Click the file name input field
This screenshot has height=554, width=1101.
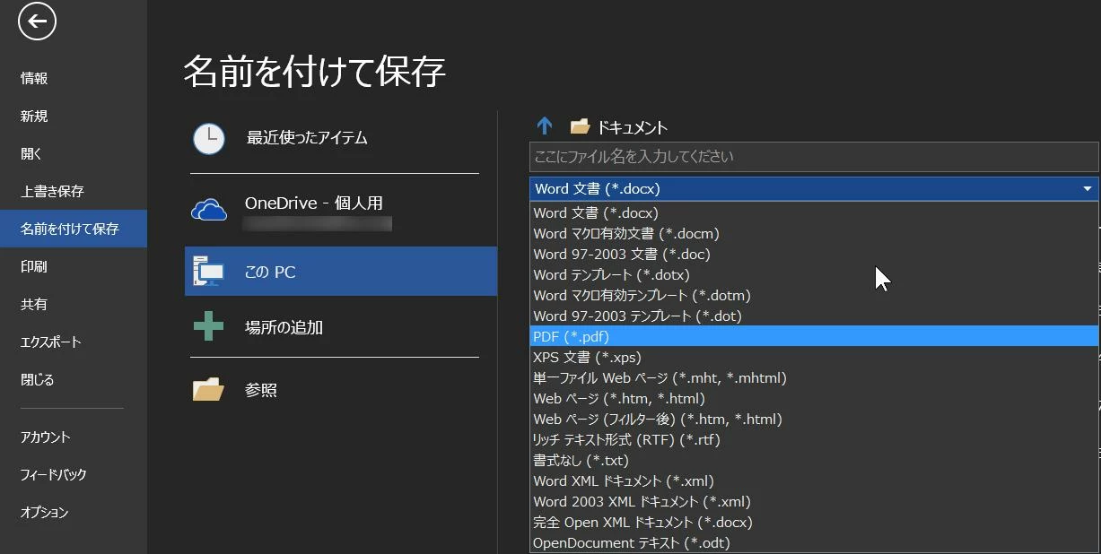tap(814, 156)
